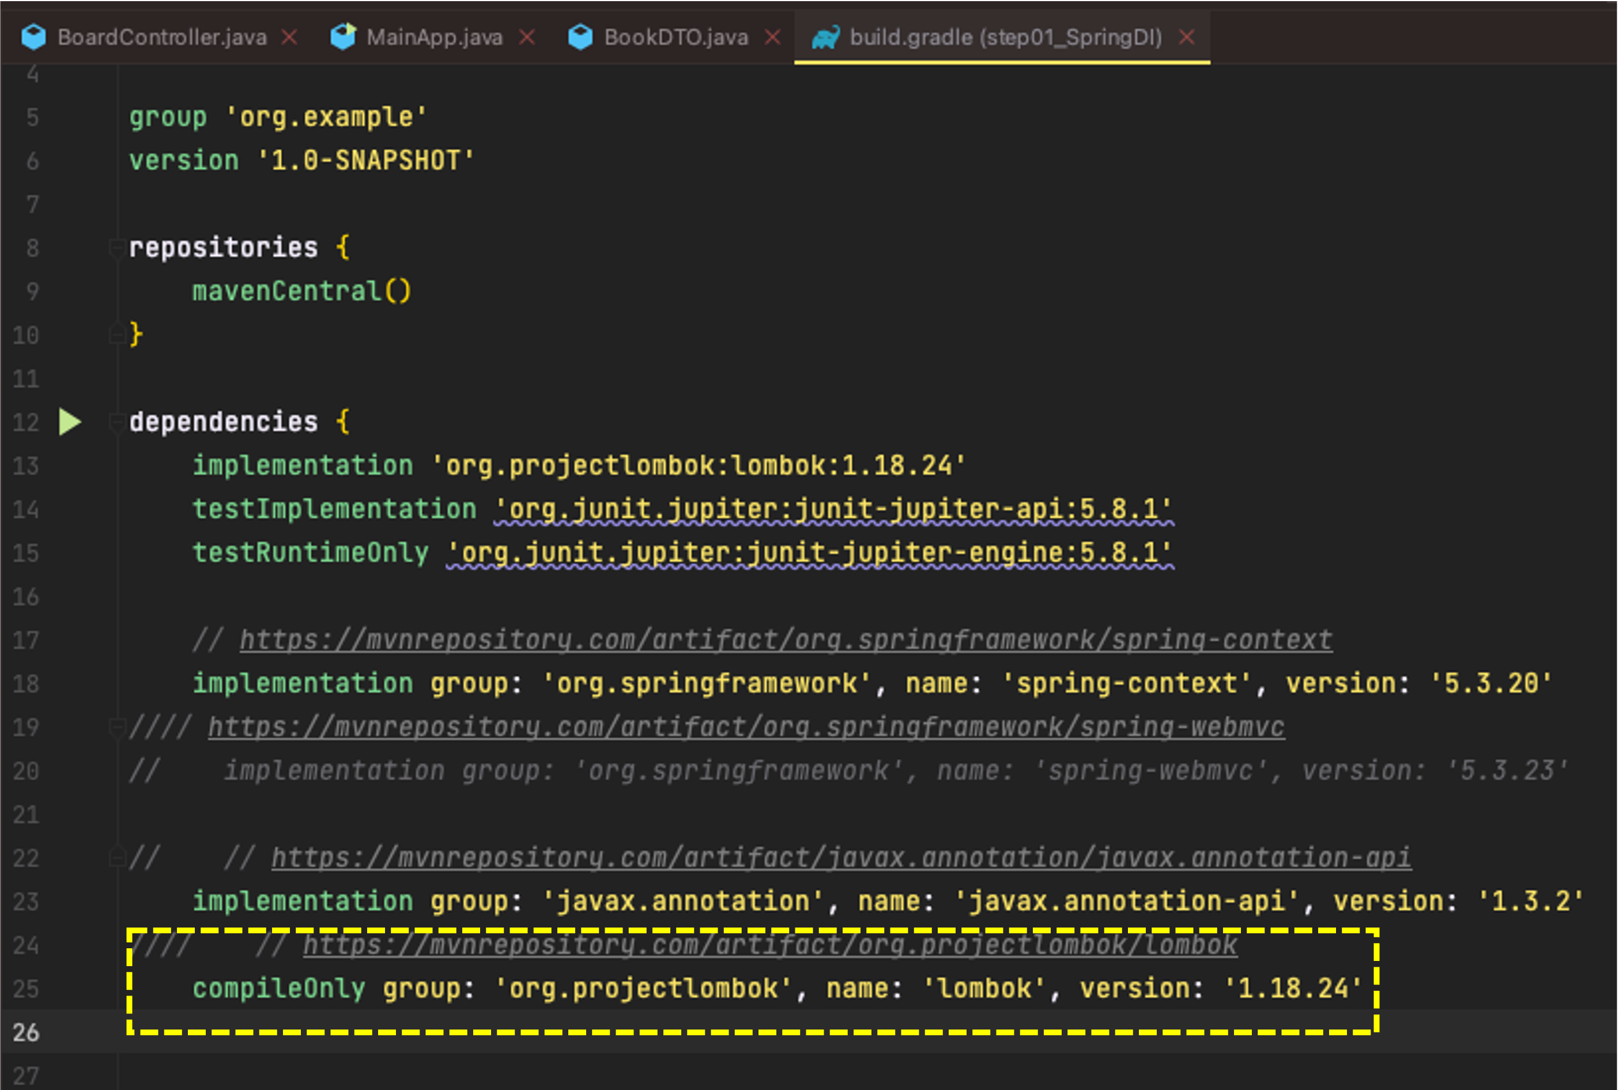The width and height of the screenshot is (1619, 1090).
Task: Click line number 26 in gutter
Action: coord(26,1032)
